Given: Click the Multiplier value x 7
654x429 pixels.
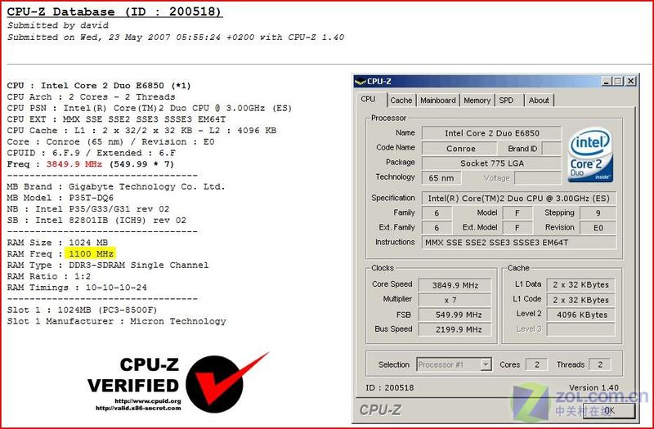Looking at the screenshot, I should [455, 300].
